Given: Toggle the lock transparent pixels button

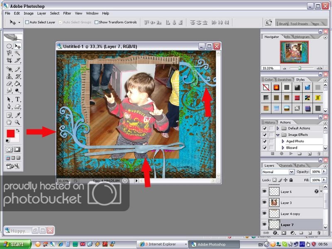Looking at the screenshot, I should (x=274, y=180).
